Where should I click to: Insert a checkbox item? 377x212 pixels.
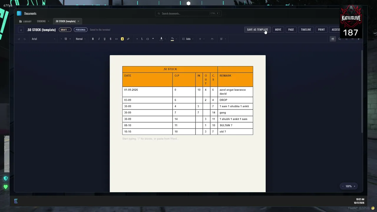click(x=148, y=39)
